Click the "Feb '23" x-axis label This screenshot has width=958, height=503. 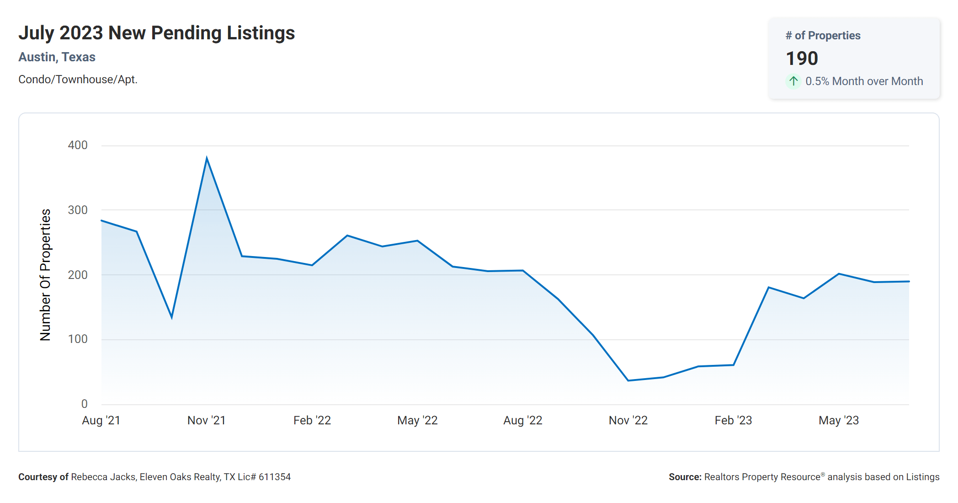(x=733, y=421)
